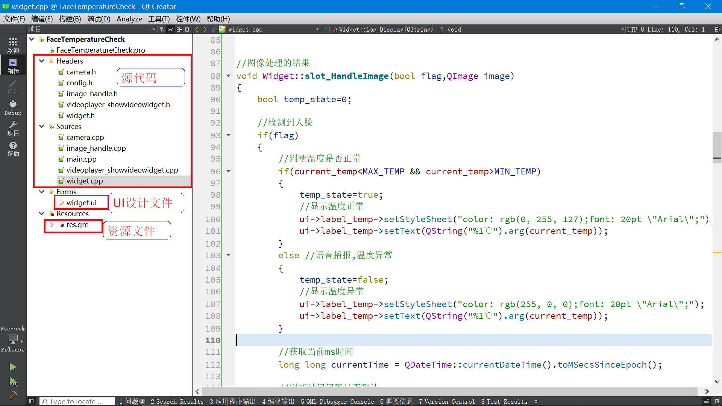
Task: Click the widget.cpp editor tab
Action: pos(245,29)
